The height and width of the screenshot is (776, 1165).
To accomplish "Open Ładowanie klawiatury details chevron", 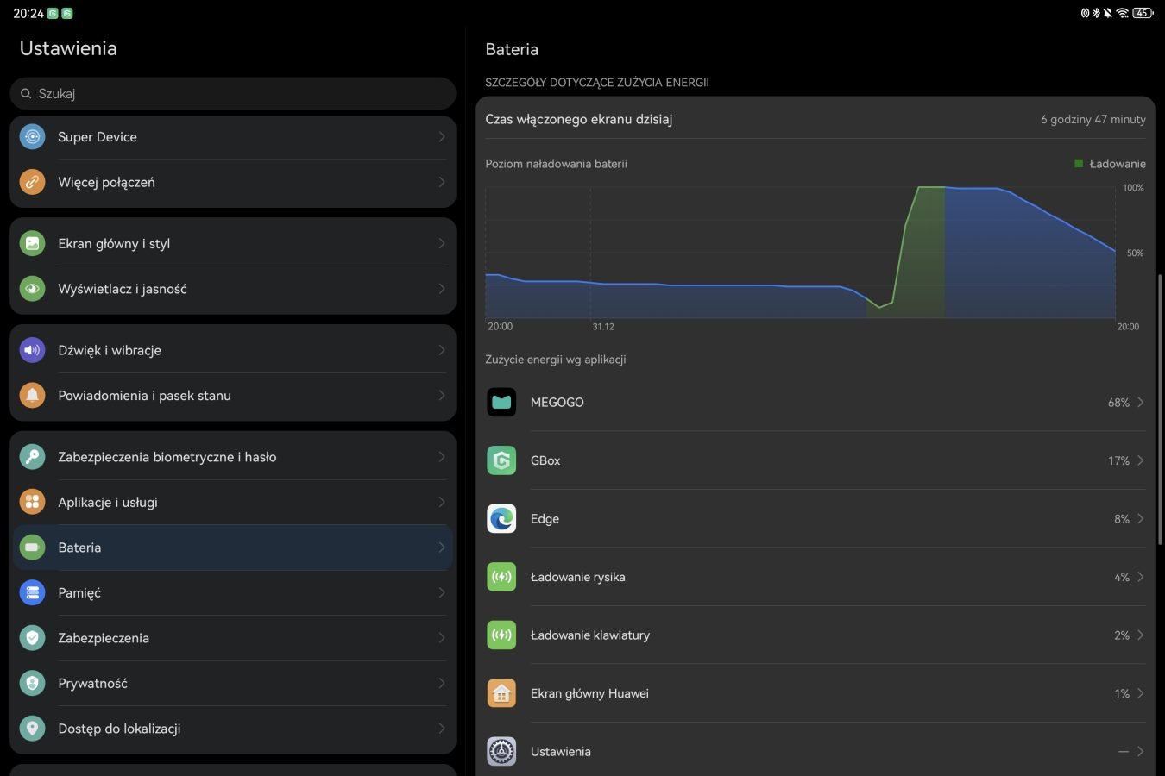I will pos(1141,635).
